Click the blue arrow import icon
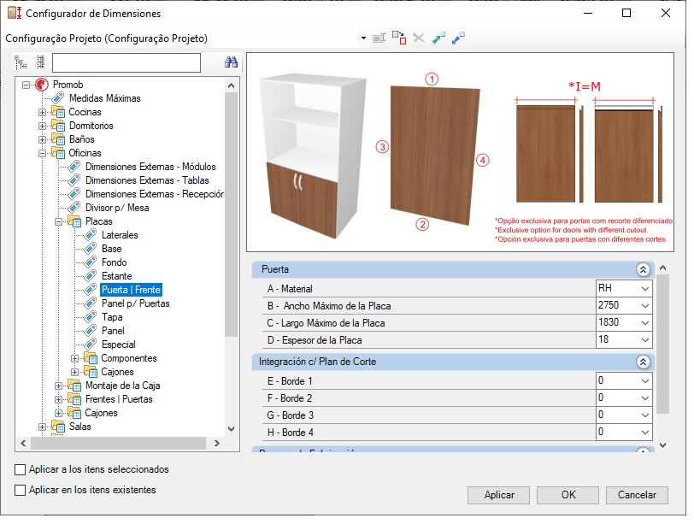This screenshot has height=524, width=694. [x=458, y=38]
